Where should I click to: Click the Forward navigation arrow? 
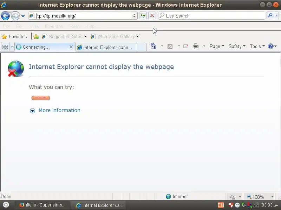click(x=15, y=16)
